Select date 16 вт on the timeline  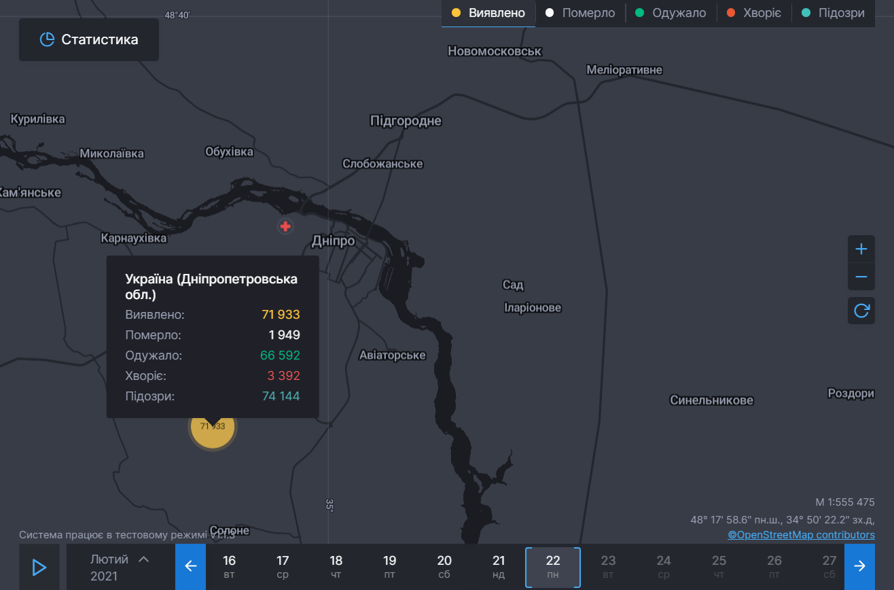[x=230, y=567]
